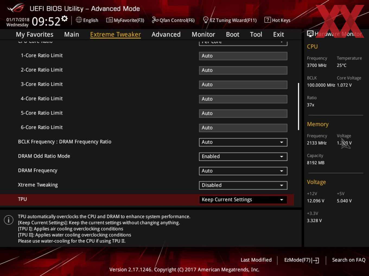This screenshot has width=369, height=276.
Task: Open the Boot tab
Action: point(233,34)
